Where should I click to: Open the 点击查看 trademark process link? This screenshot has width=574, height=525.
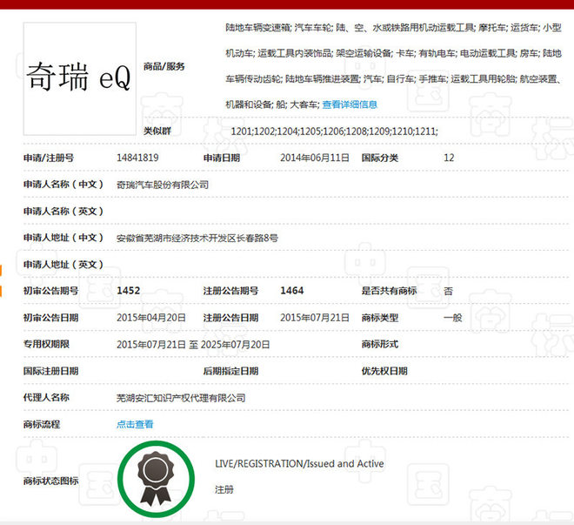(x=135, y=424)
